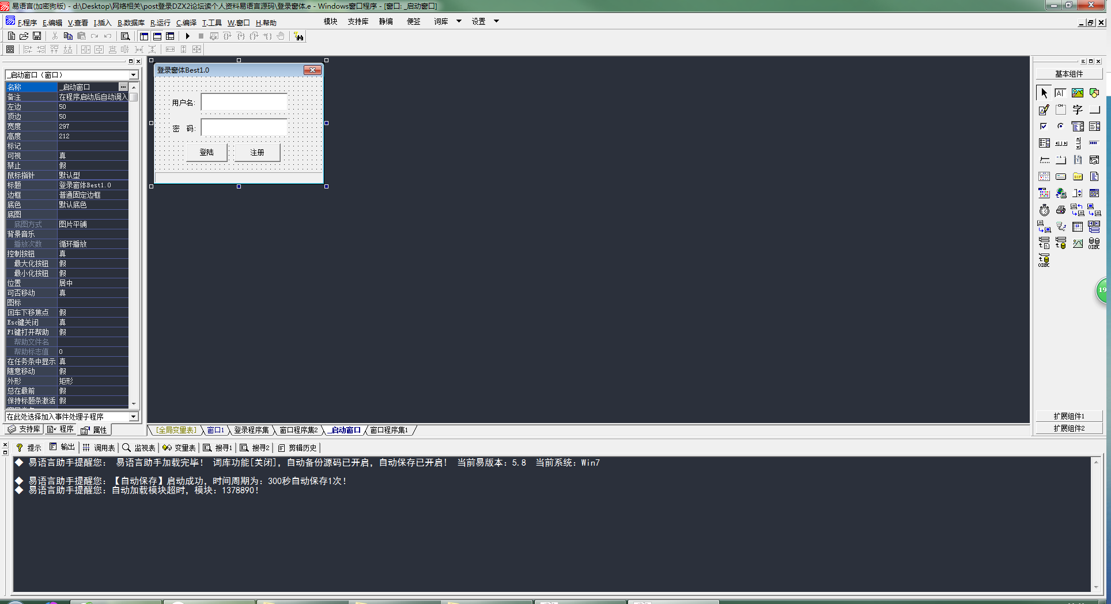Click the Open file folder icon

point(24,36)
